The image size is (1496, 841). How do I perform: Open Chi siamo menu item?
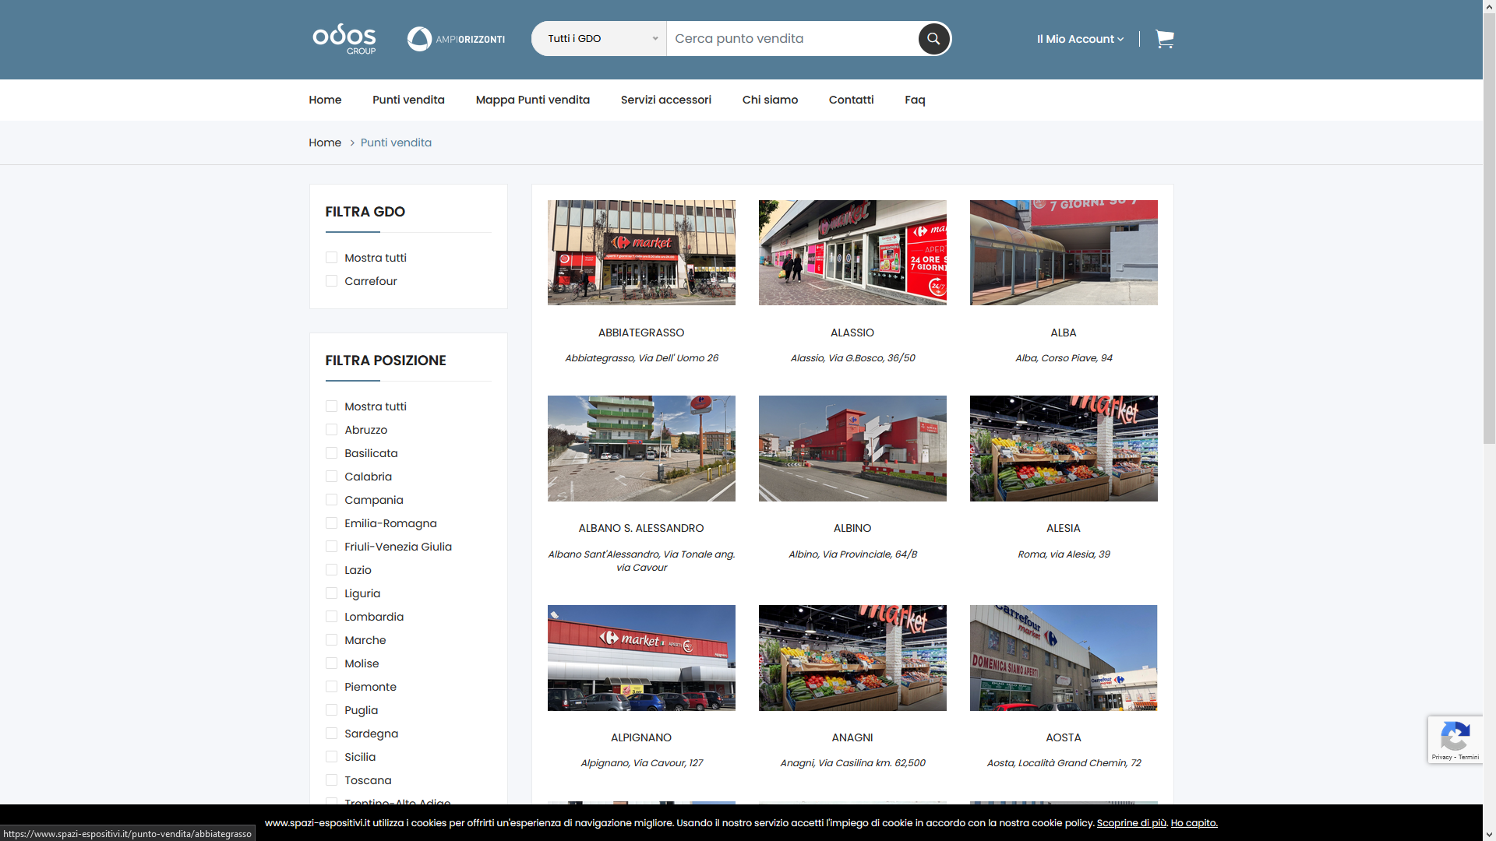pyautogui.click(x=770, y=100)
